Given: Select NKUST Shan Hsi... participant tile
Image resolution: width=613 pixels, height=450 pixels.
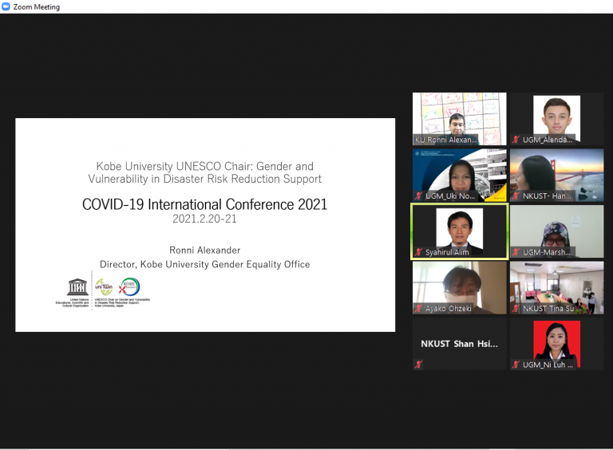Looking at the screenshot, I should 460,344.
